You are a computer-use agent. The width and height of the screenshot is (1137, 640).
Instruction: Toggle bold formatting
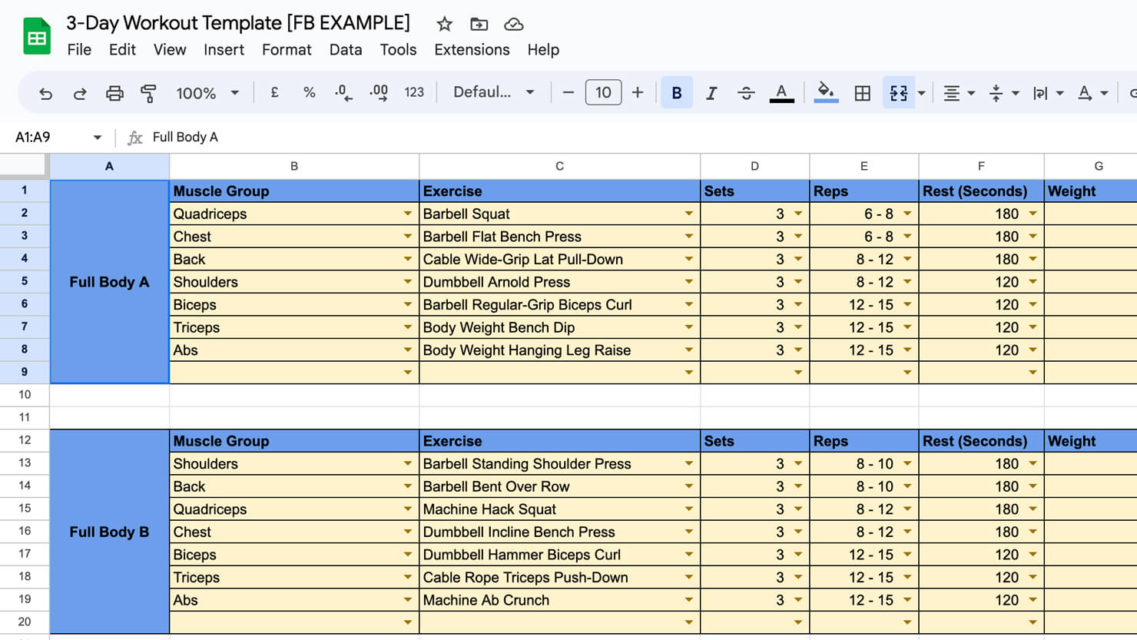[x=677, y=93]
